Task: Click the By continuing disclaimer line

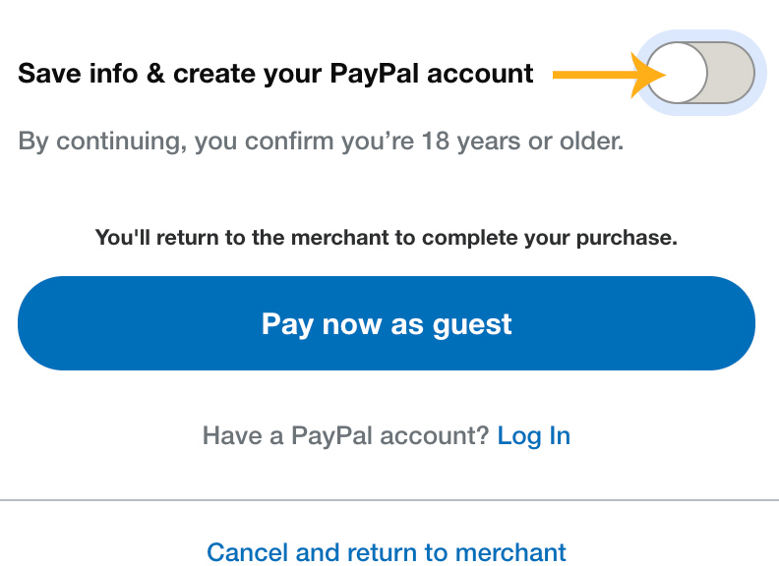Action: tap(321, 141)
